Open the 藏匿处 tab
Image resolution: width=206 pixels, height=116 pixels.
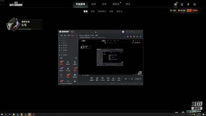click(116, 4)
